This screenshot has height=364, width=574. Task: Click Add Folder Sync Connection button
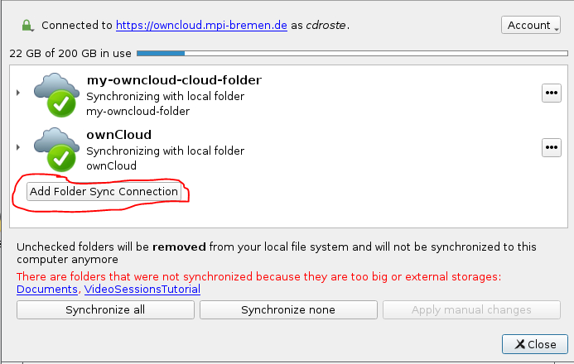pos(104,191)
